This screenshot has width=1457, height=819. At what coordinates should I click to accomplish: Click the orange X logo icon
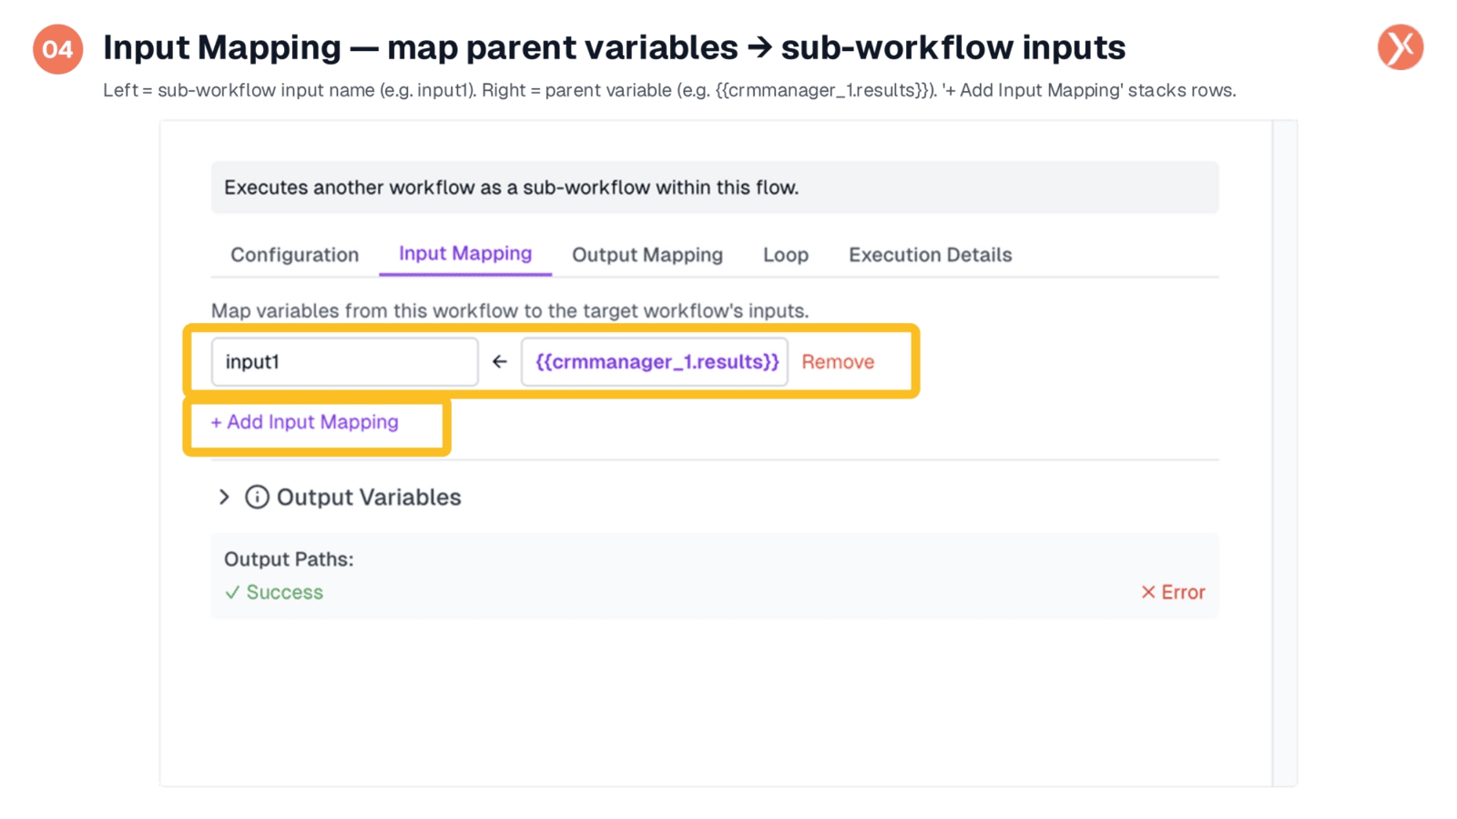1401,47
